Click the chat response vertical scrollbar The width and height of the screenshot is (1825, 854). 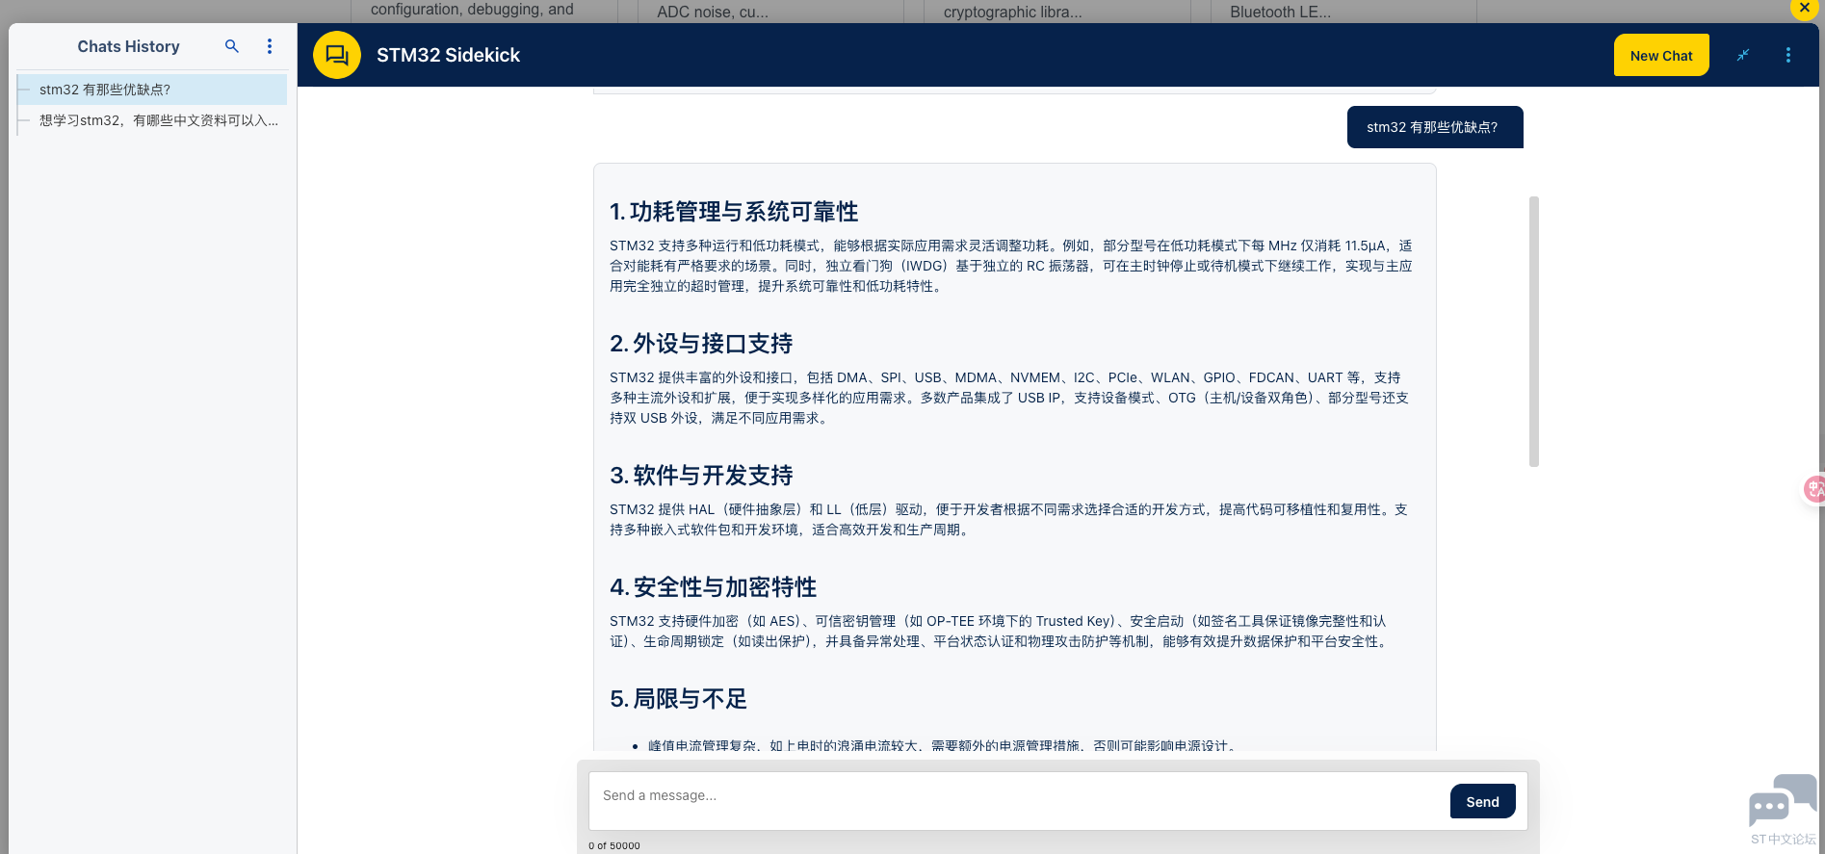[1534, 331]
